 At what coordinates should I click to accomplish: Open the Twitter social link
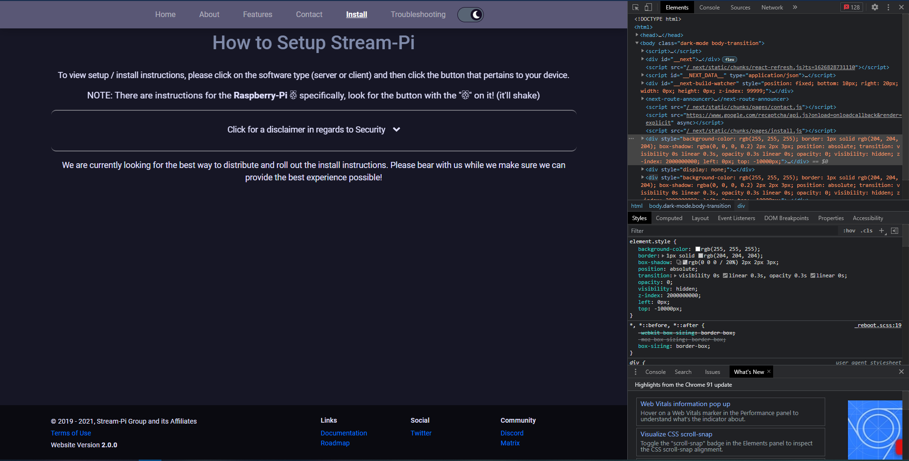coord(421,433)
